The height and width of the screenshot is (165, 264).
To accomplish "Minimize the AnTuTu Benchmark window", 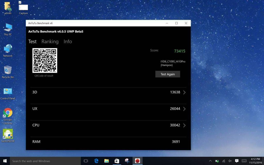I will pyautogui.click(x=167, y=23).
